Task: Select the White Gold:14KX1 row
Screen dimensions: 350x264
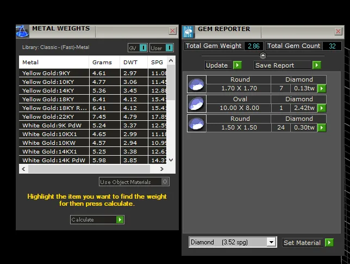Action: coord(93,151)
